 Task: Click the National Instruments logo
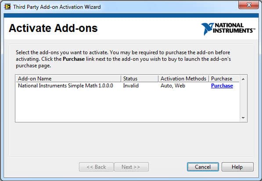228,29
